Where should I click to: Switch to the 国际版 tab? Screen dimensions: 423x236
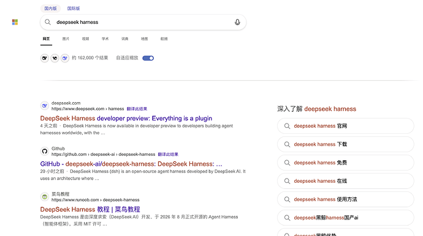(74, 9)
